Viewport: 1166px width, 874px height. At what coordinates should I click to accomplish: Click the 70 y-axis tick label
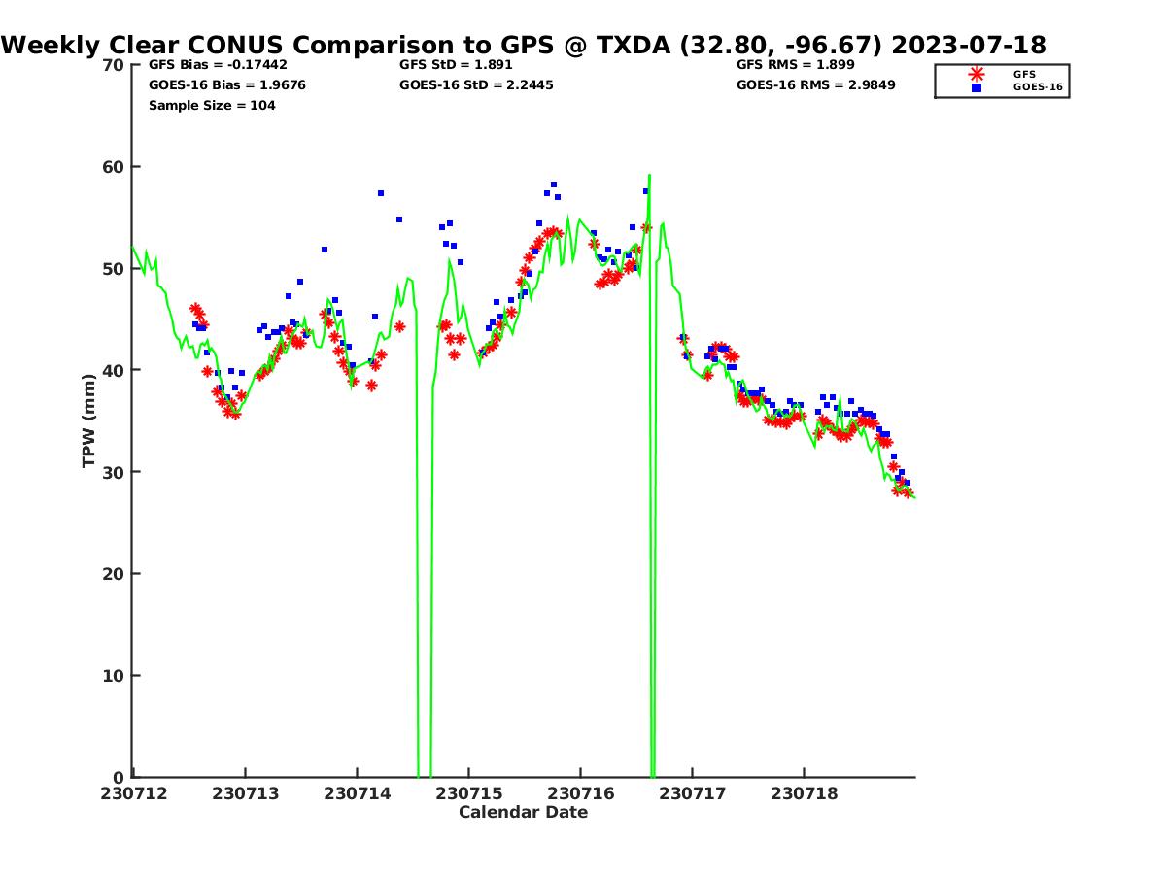tap(114, 65)
